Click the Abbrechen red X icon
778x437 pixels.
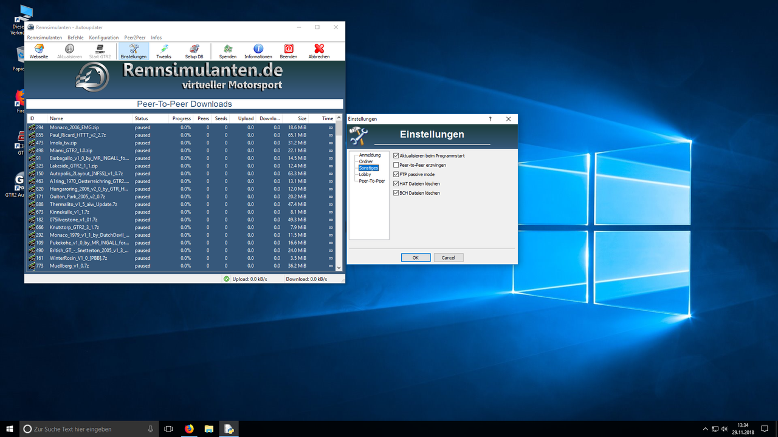pos(319,49)
